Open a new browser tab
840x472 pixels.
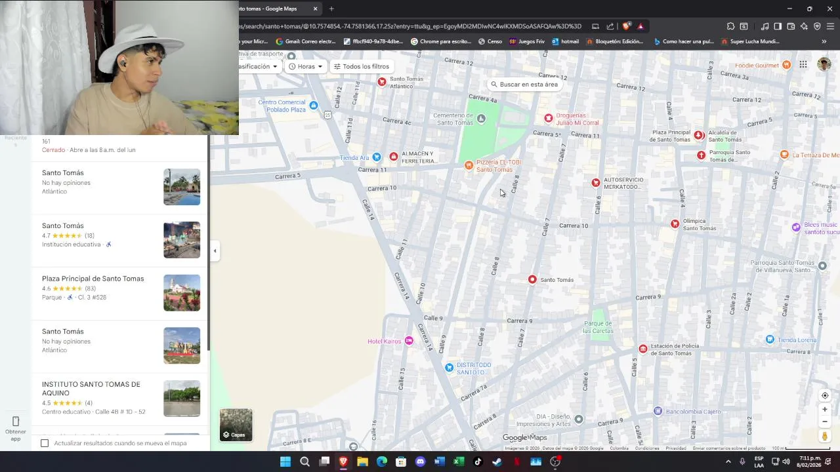[x=331, y=9]
